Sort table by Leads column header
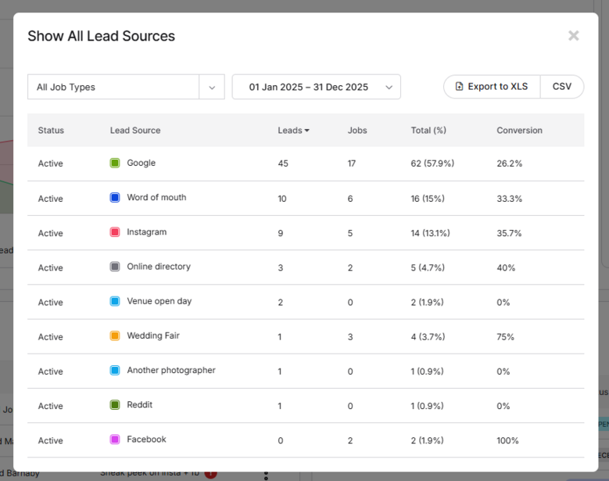 pyautogui.click(x=293, y=131)
